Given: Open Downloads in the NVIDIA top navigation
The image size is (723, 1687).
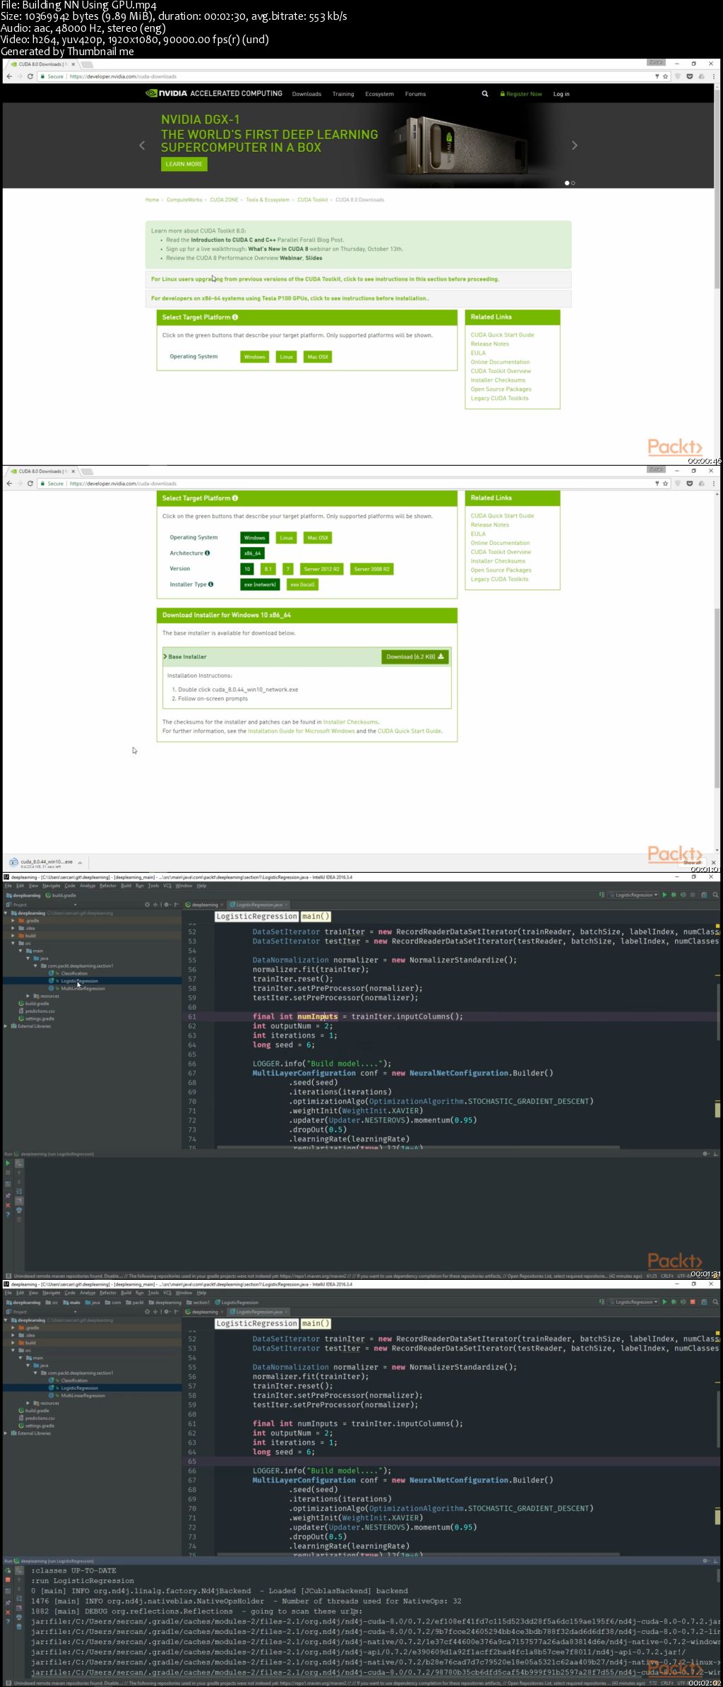Looking at the screenshot, I should click(306, 94).
